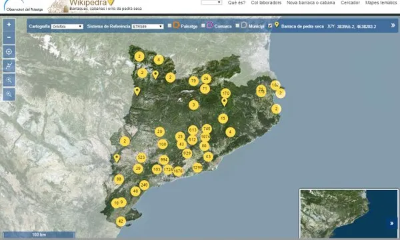
Task: Open the cluster marker labeled 613
Action: (x=193, y=130)
